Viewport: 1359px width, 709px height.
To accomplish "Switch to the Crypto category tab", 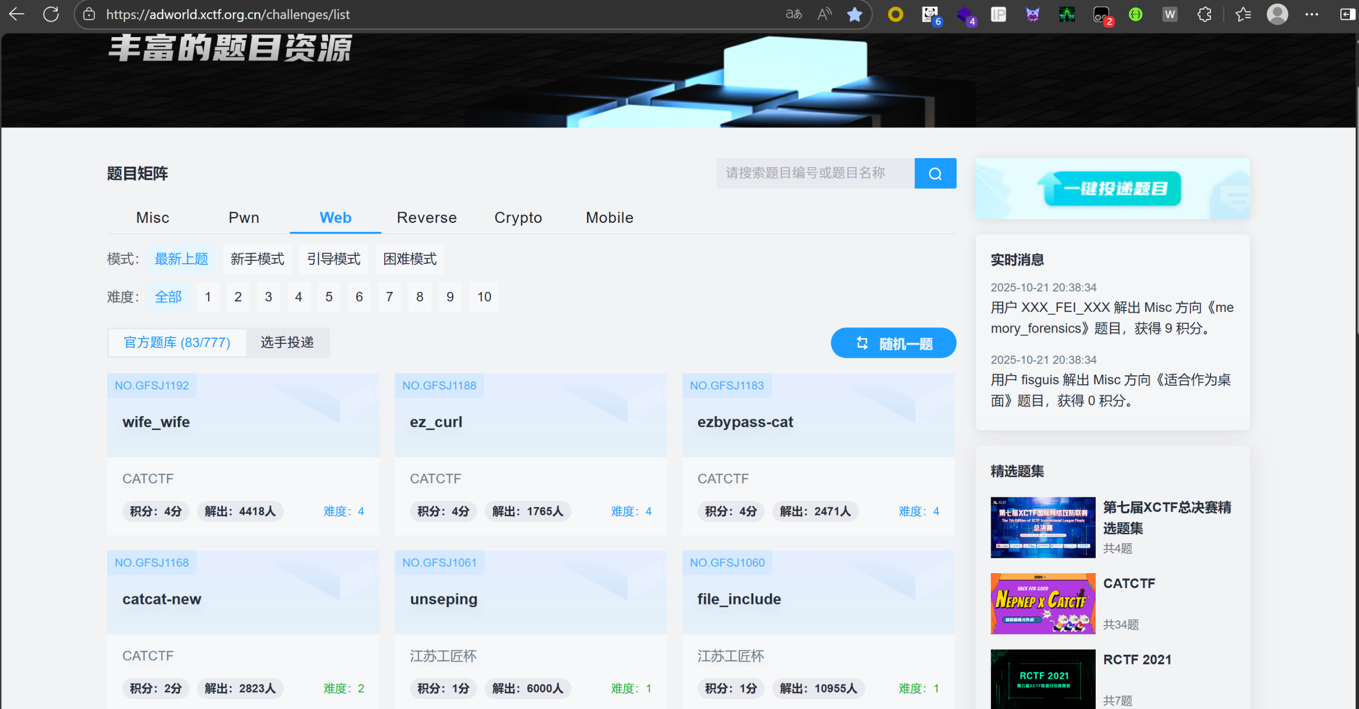I will coord(518,218).
